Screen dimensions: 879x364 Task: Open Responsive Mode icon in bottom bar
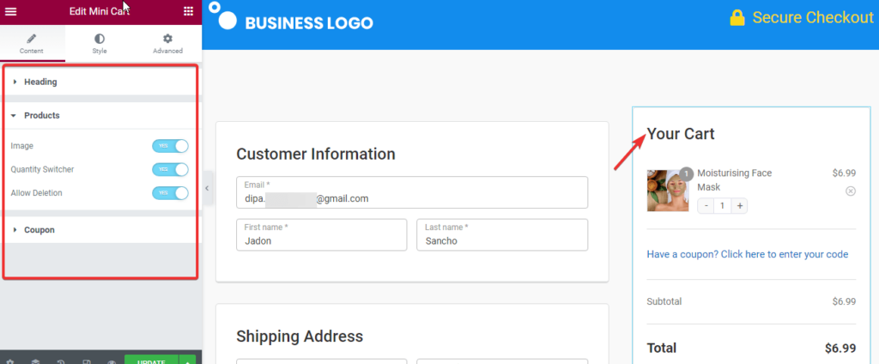pyautogui.click(x=87, y=361)
